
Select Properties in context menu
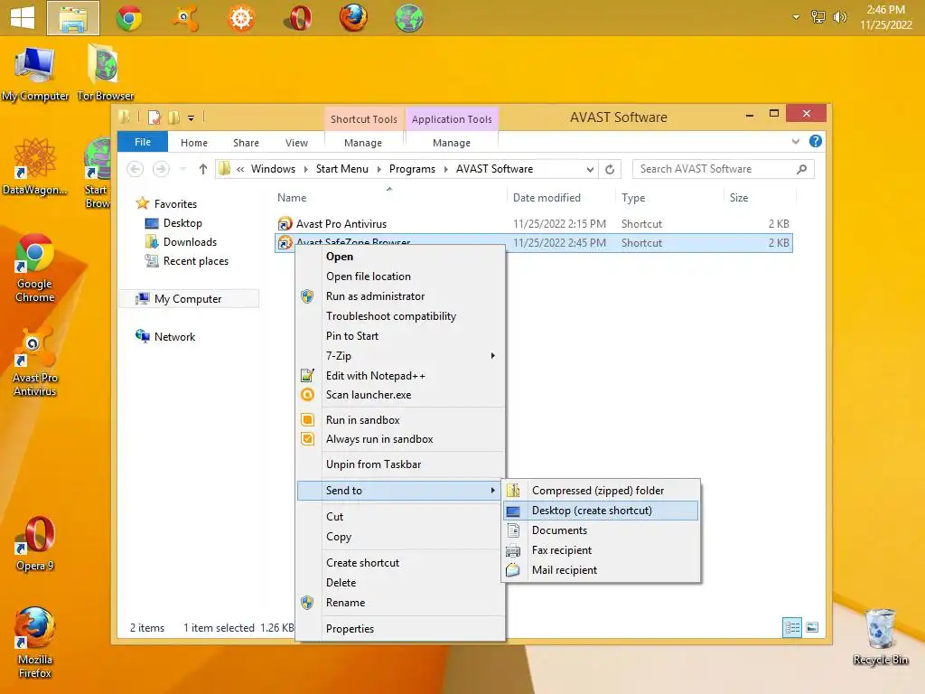[400, 629]
